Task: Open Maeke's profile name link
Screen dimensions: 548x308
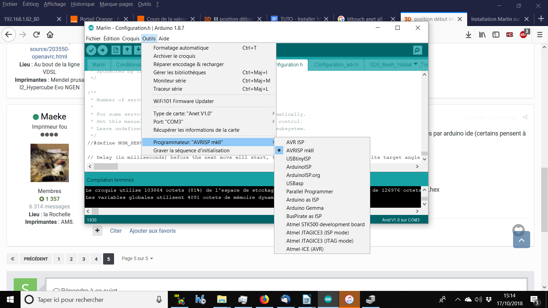Action: click(53, 117)
